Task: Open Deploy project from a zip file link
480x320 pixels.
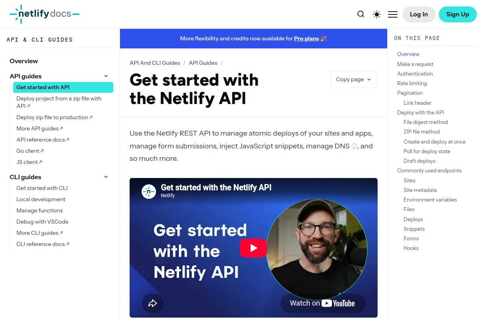Action: 59,102
